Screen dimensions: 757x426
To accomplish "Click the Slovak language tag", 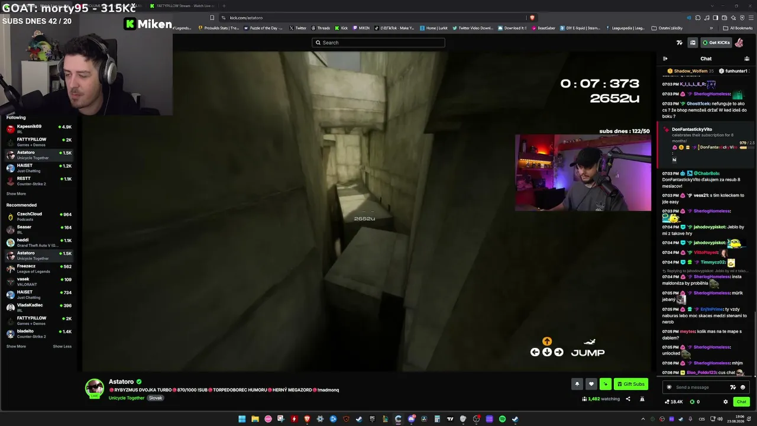I will pos(156,398).
